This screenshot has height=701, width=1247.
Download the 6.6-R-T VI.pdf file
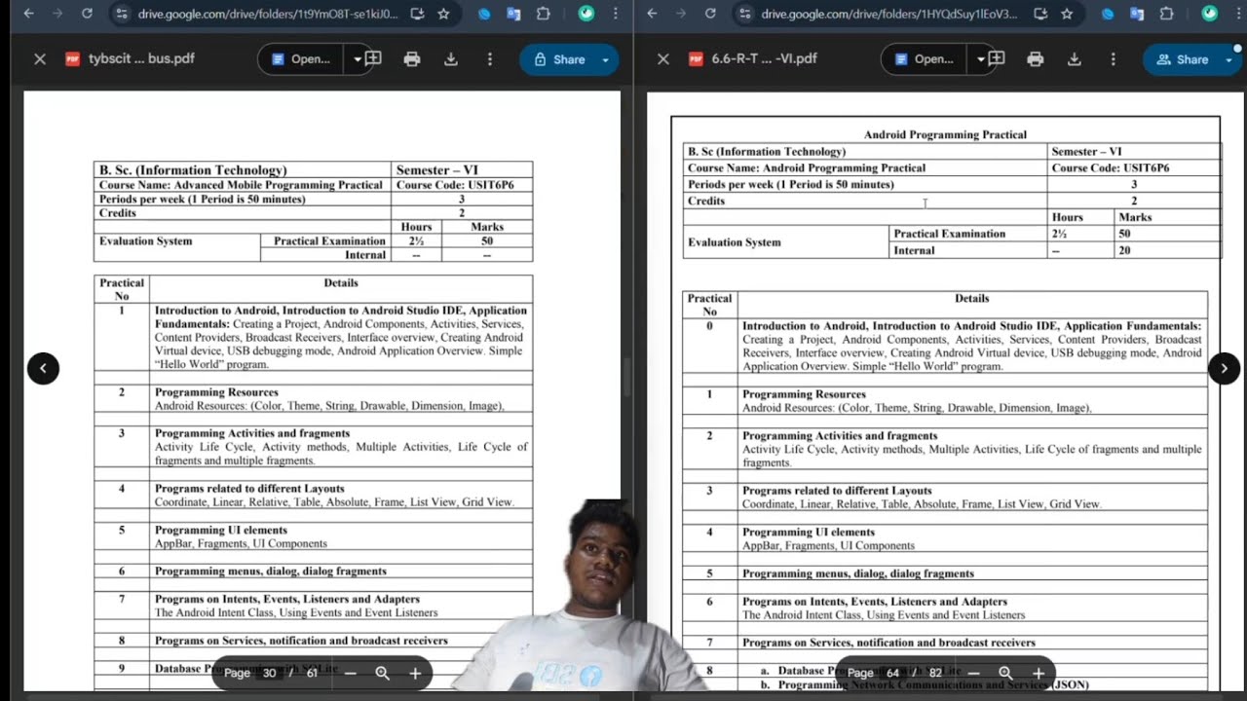tap(1075, 58)
